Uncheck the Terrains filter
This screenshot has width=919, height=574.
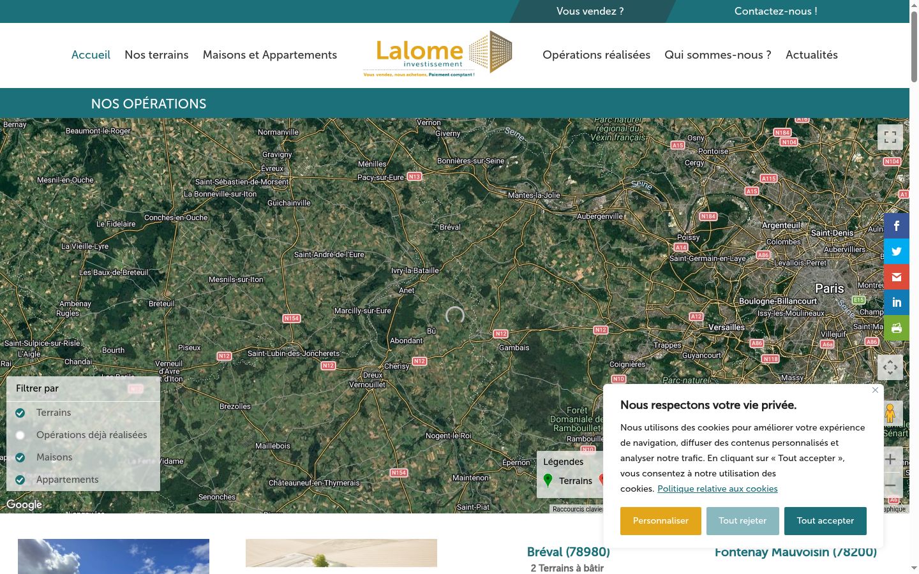click(x=20, y=413)
